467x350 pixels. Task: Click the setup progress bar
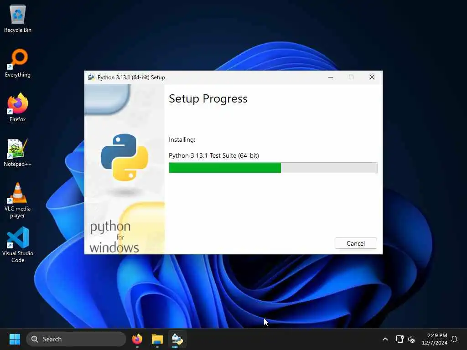click(273, 168)
